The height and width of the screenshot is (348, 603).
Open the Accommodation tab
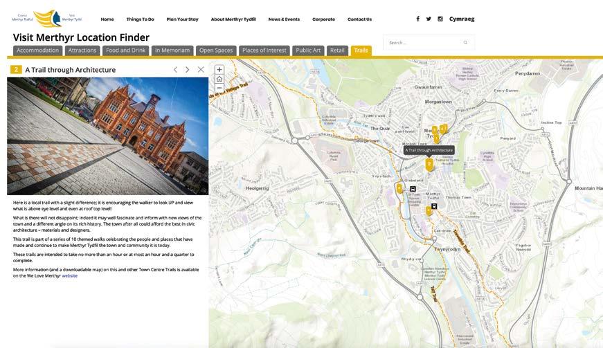tap(37, 51)
